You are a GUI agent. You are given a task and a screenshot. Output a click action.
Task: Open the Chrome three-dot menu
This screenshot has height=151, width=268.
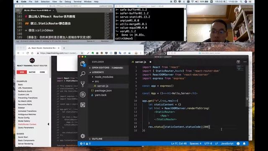141,53
